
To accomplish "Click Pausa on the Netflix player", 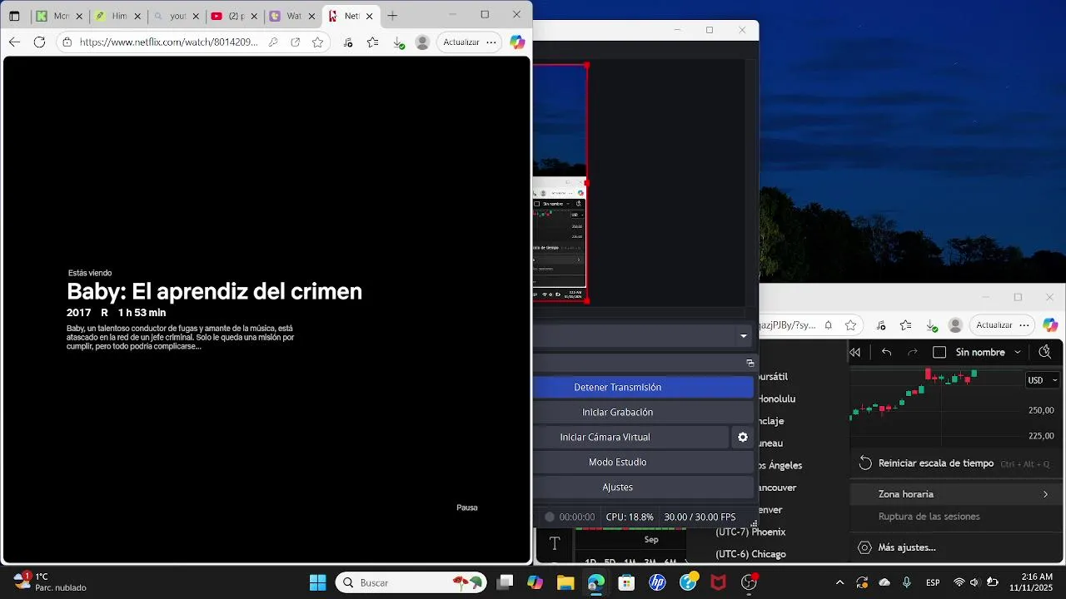I will point(467,507).
